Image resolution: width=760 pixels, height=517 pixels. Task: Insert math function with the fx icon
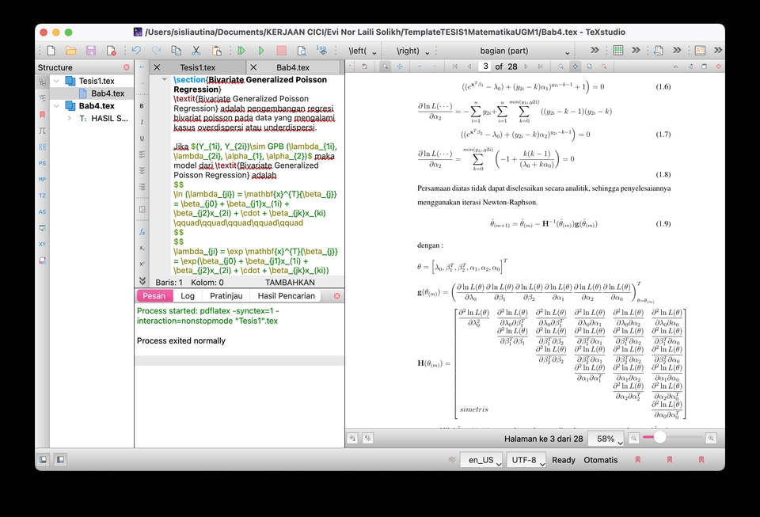(142, 232)
